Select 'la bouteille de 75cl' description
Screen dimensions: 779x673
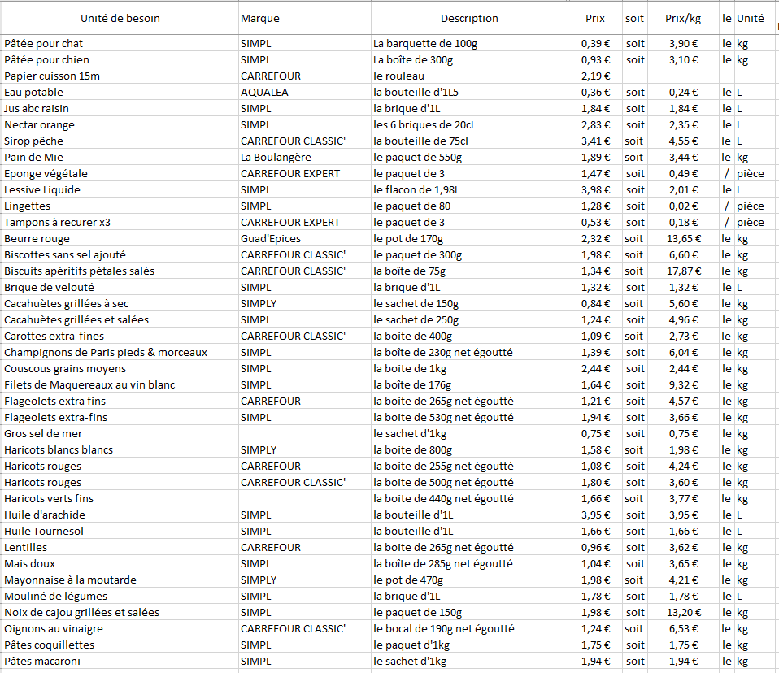[x=469, y=141]
